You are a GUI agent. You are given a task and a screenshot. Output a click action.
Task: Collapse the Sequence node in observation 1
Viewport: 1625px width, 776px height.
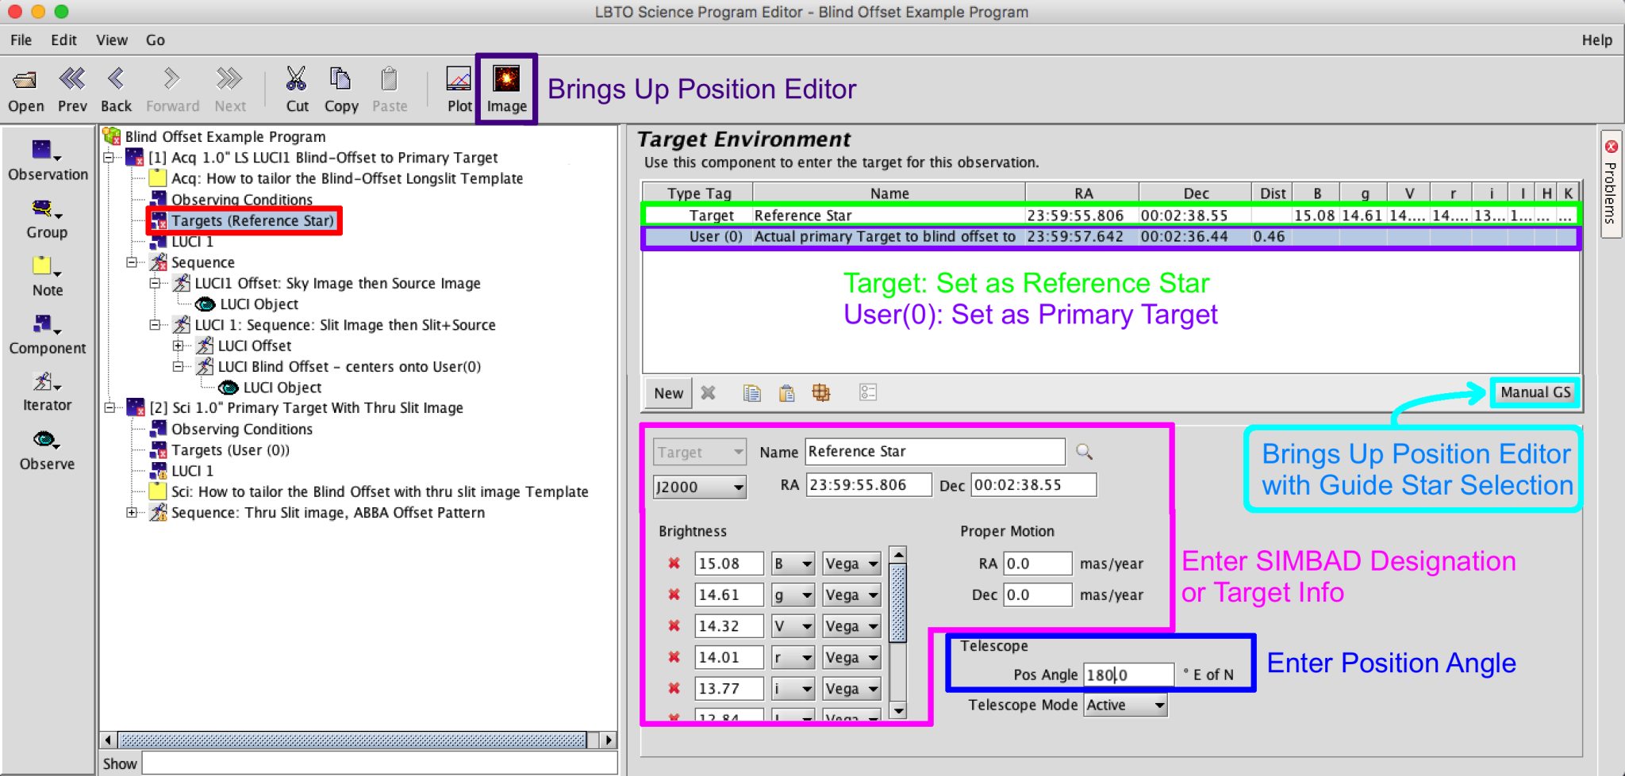(x=133, y=262)
